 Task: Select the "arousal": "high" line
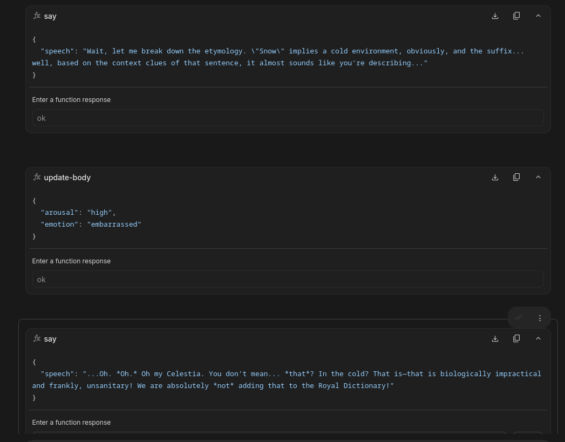pyautogui.click(x=78, y=212)
